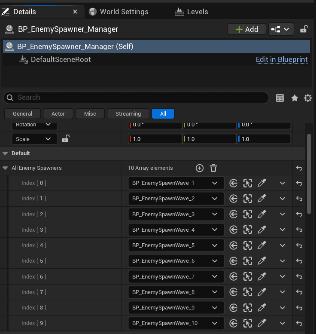
Task: Switch to the World Settings tab
Action: [x=124, y=12]
